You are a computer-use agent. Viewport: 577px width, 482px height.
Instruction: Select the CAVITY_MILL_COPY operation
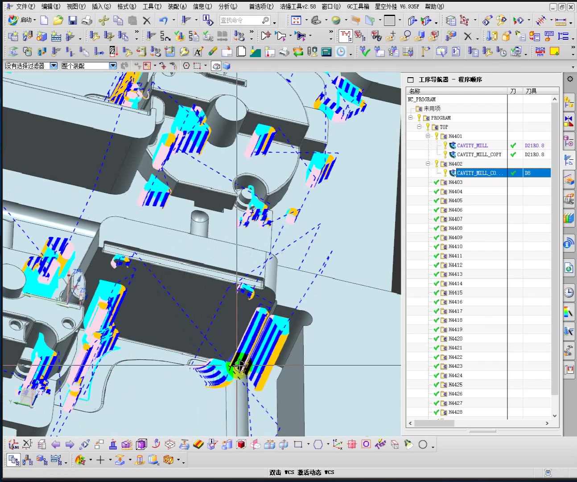(479, 154)
